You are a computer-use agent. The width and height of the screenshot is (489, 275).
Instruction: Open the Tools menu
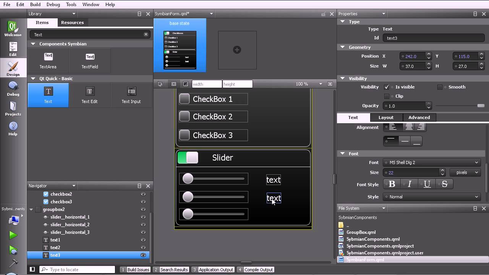point(71,4)
